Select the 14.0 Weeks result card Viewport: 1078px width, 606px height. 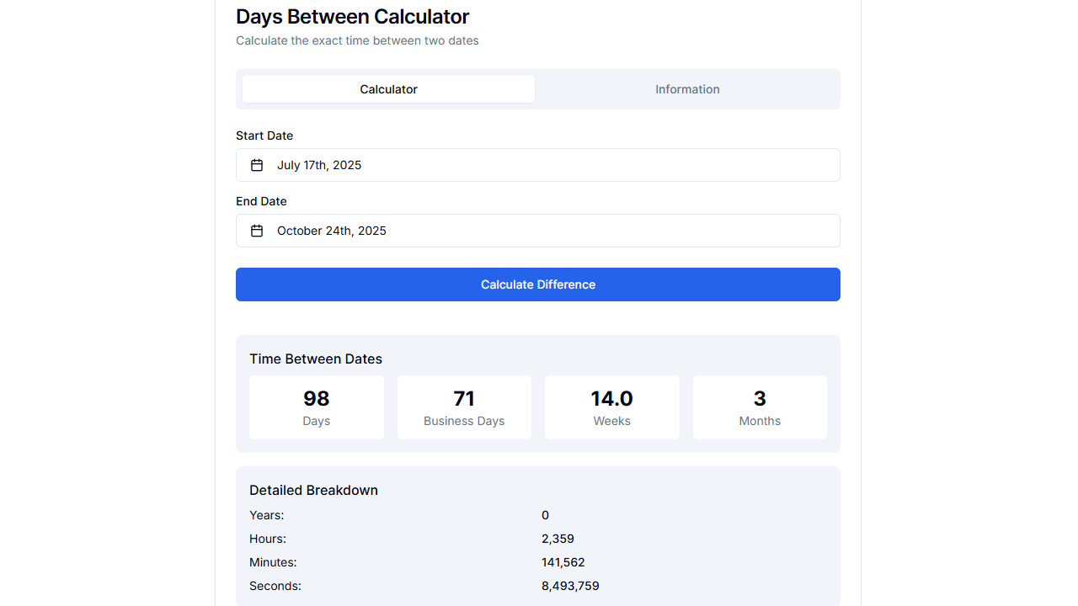611,407
